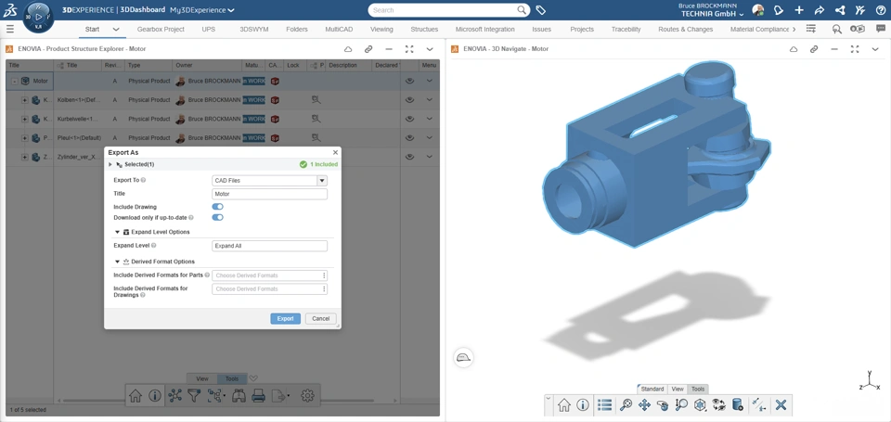Toggle visibility eye for Kurbelwelle row
The width and height of the screenshot is (891, 422).
[409, 120]
